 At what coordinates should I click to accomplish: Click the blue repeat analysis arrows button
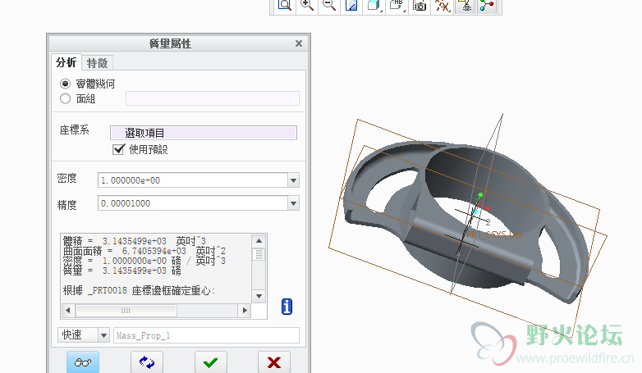coord(147,362)
